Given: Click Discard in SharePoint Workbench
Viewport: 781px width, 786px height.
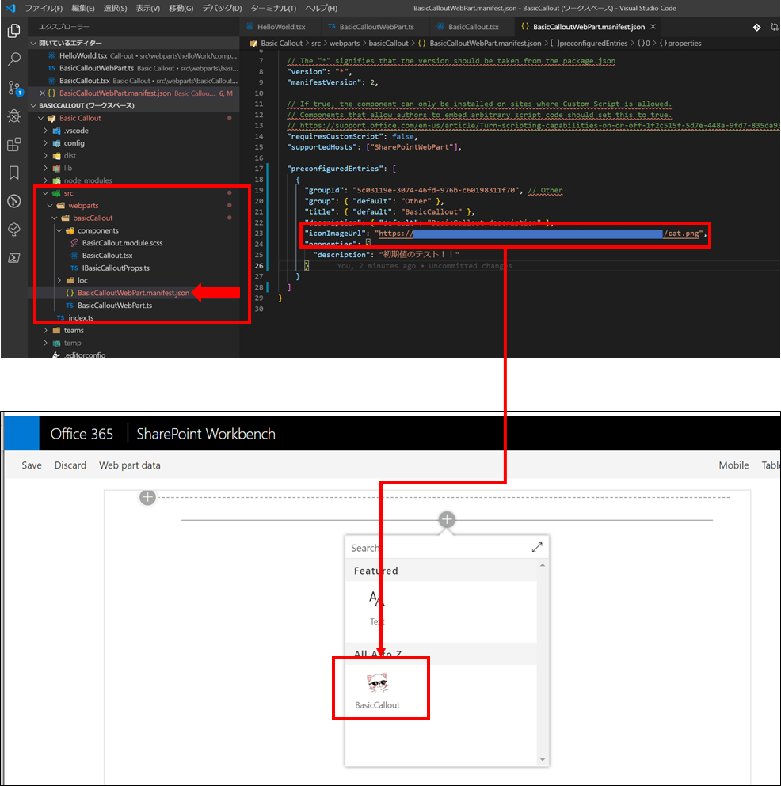Looking at the screenshot, I should pyautogui.click(x=70, y=465).
